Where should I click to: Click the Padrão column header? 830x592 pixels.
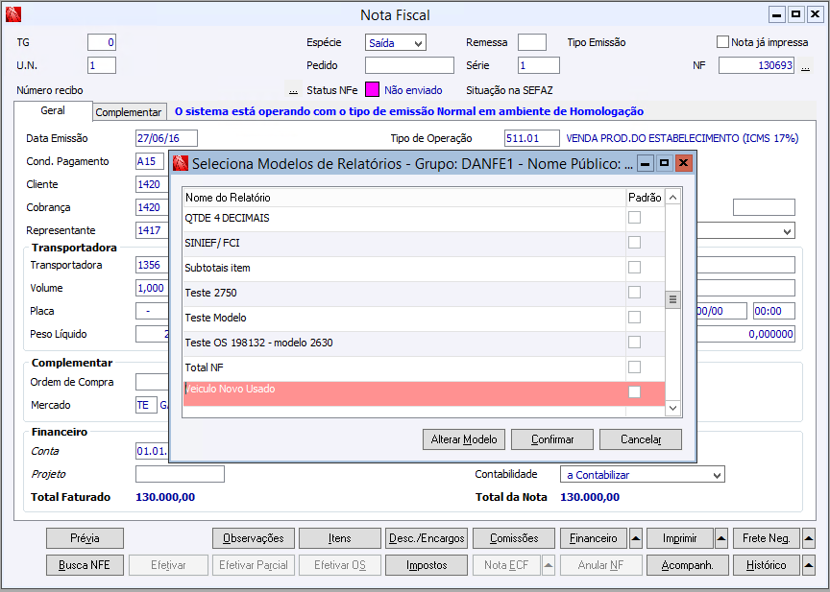click(x=645, y=197)
